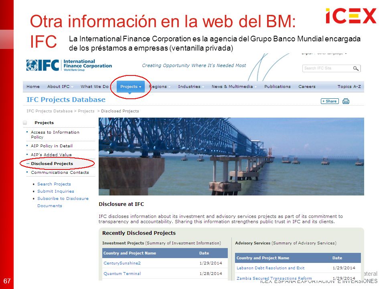Image resolution: width=385 pixels, height=289 pixels.
Task: Open Zambia Secured Transactions Reform
Action: (x=274, y=279)
